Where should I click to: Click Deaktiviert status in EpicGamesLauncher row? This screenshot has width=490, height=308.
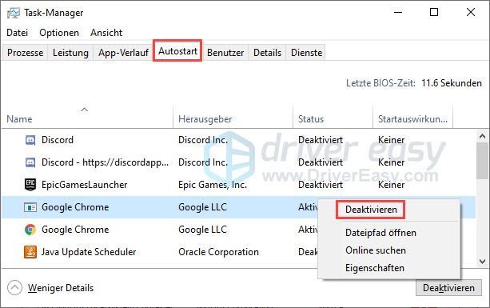321,185
